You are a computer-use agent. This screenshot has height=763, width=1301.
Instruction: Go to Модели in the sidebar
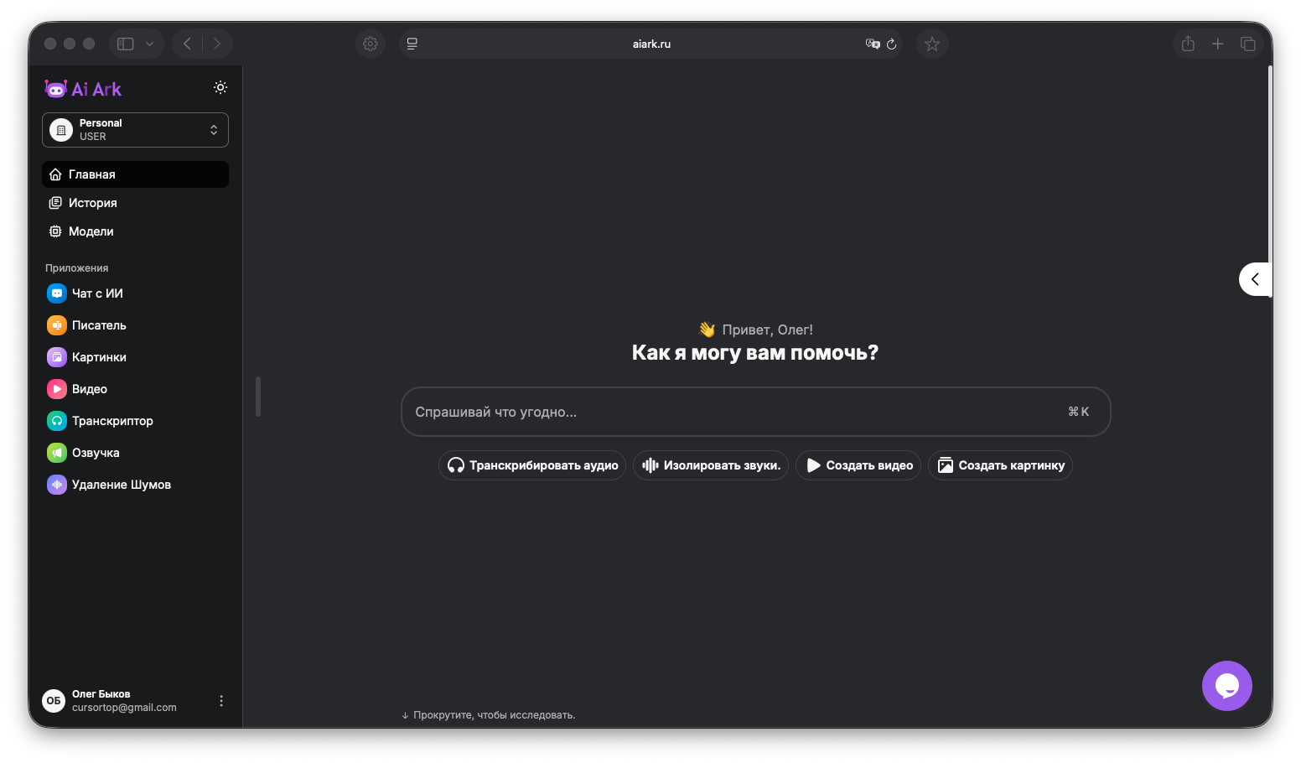tap(91, 231)
